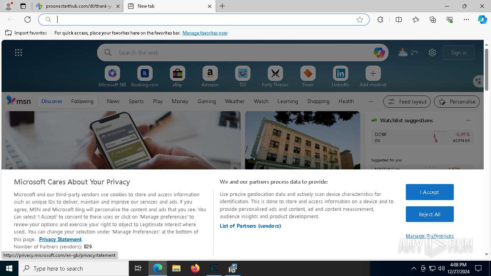Click the Personalise button

click(x=457, y=102)
